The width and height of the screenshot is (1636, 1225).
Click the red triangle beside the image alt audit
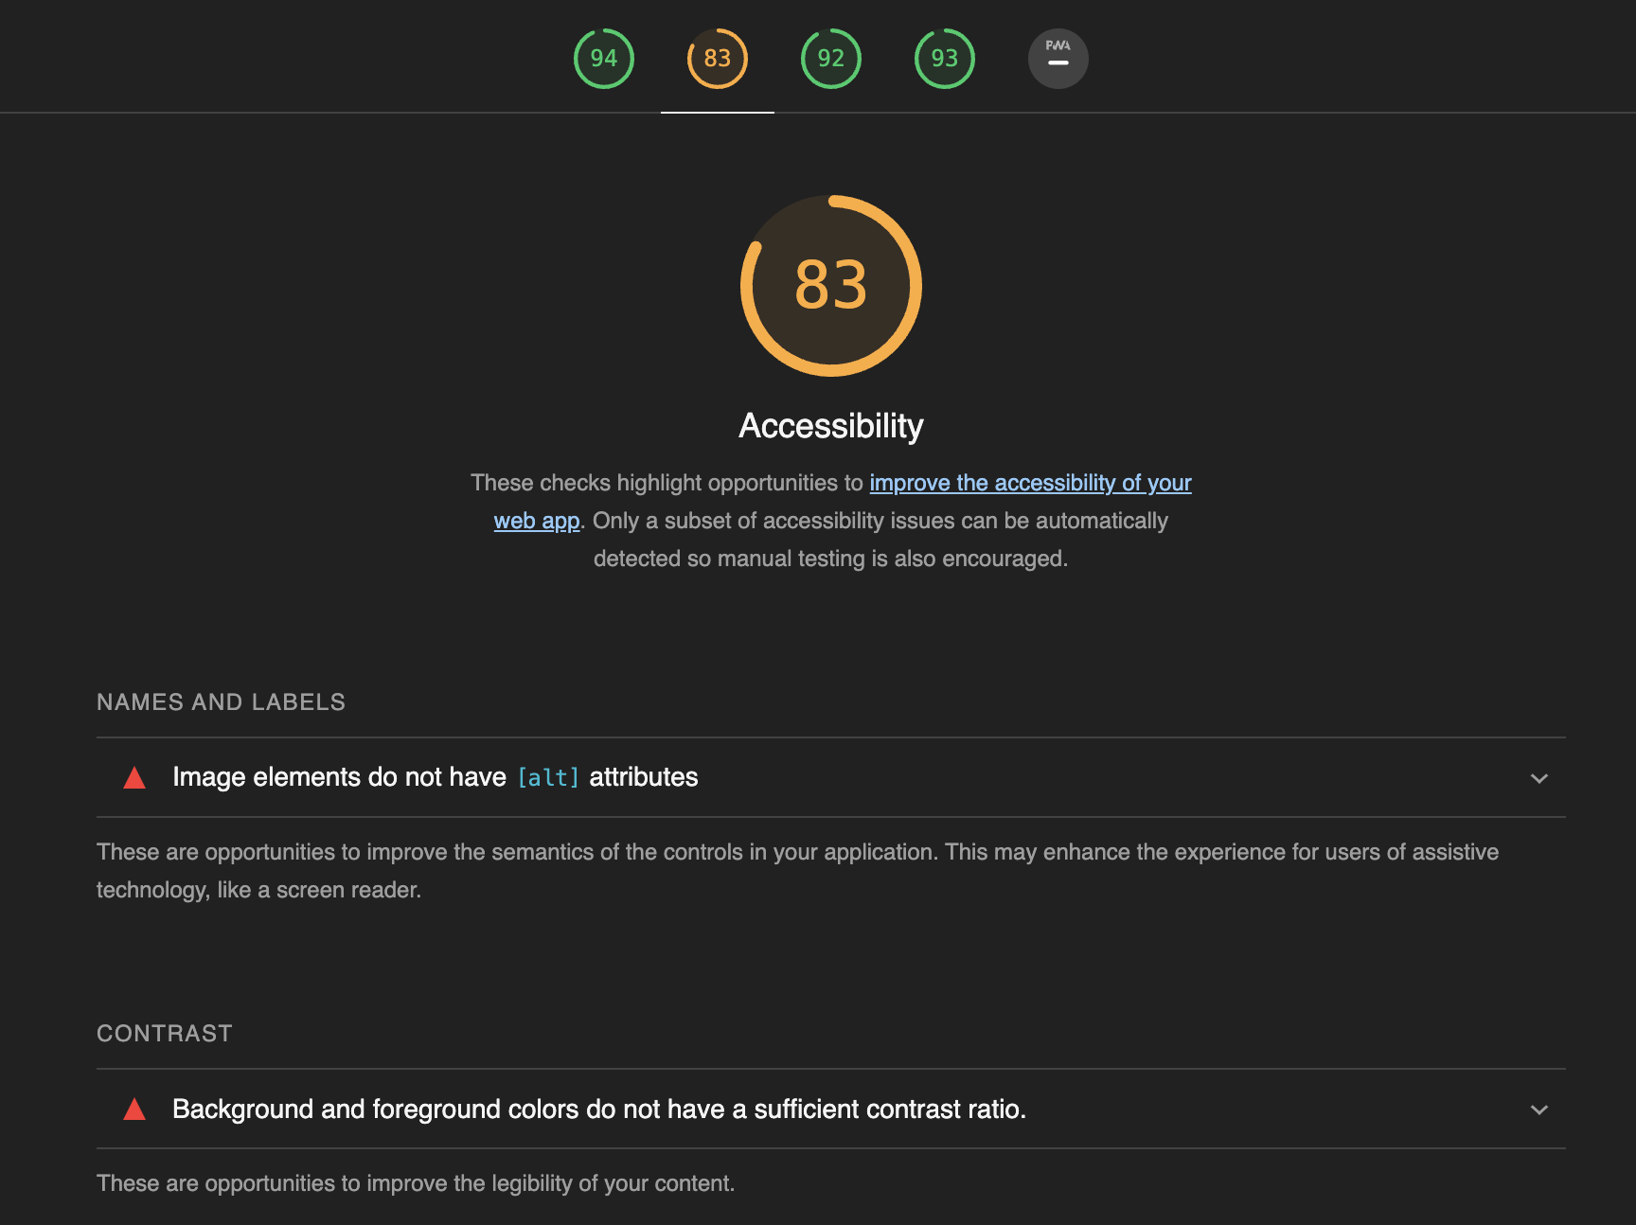click(x=134, y=778)
